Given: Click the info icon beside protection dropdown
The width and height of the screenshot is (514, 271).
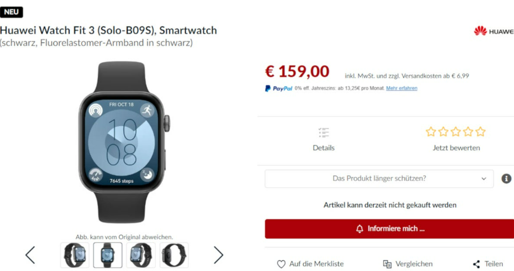Looking at the screenshot, I should [506, 178].
